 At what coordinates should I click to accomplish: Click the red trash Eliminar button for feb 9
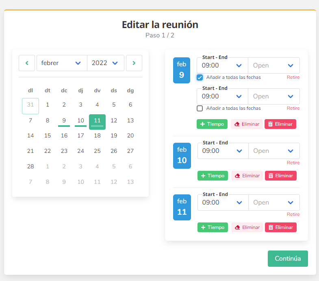(280, 124)
